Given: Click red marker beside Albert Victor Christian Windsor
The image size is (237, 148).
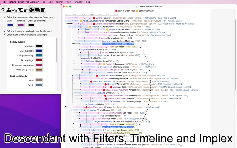Looking at the screenshot, I should tap(91, 81).
